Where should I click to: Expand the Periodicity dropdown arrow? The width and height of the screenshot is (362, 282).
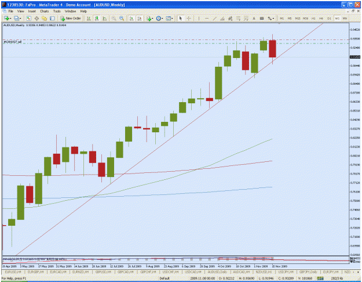pos(162,19)
